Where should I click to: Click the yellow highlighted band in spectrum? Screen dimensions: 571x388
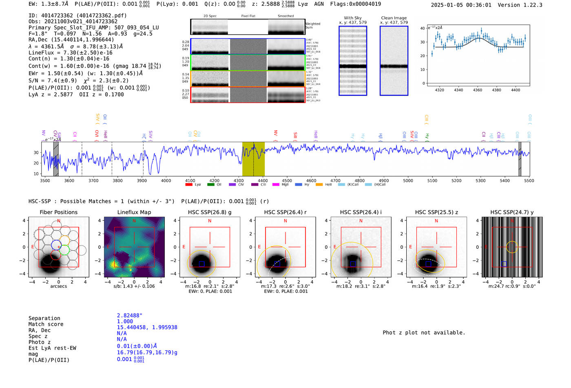tap(253, 159)
